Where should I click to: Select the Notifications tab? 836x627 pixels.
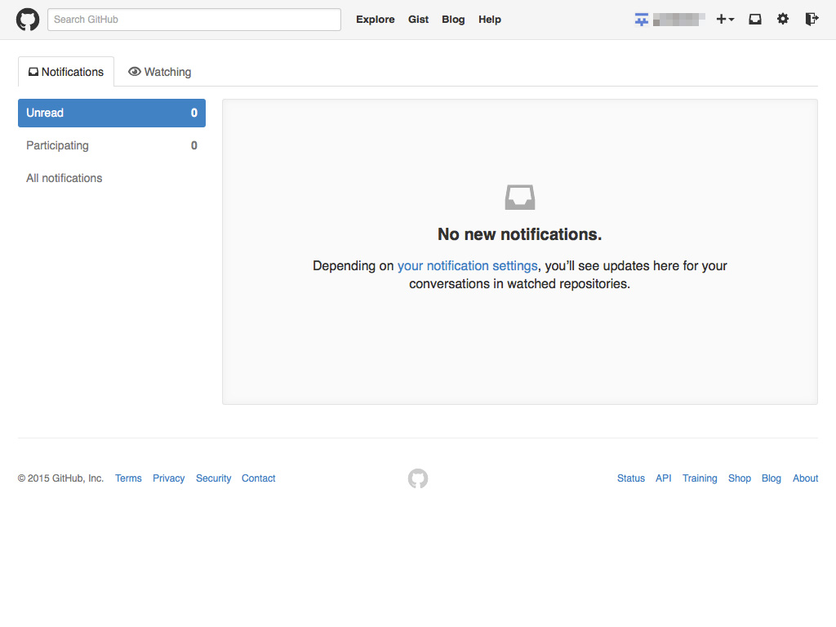click(66, 72)
